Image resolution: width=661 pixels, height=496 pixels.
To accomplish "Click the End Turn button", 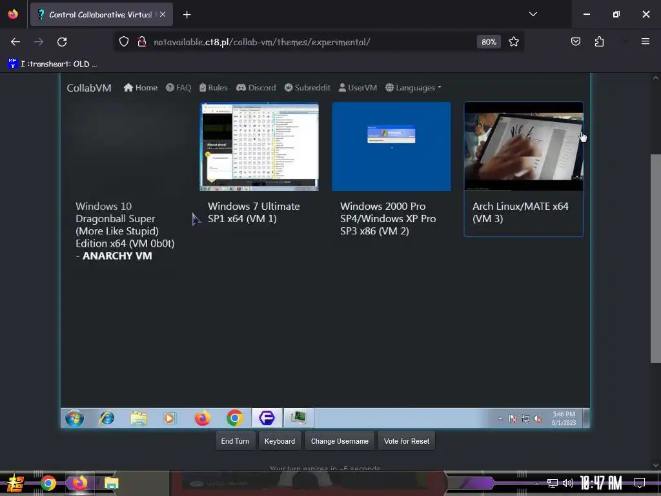I will pos(235,441).
